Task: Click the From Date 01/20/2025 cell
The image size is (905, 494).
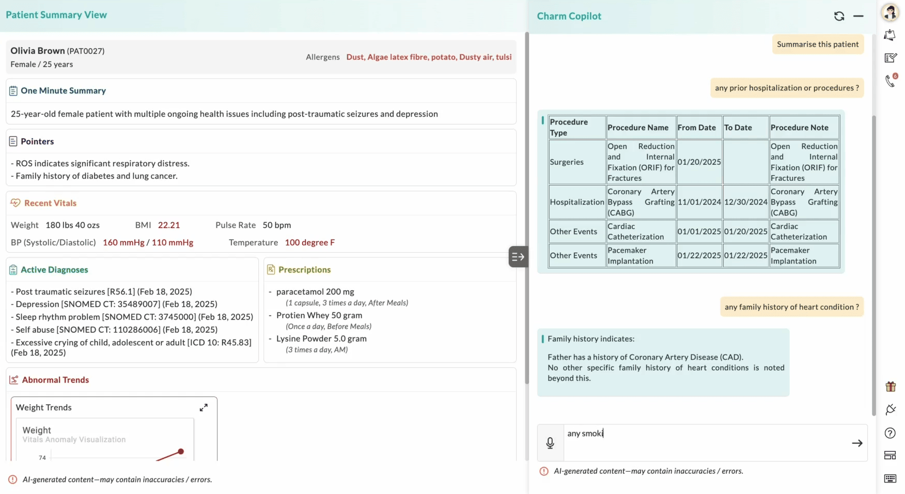Action: click(x=699, y=162)
